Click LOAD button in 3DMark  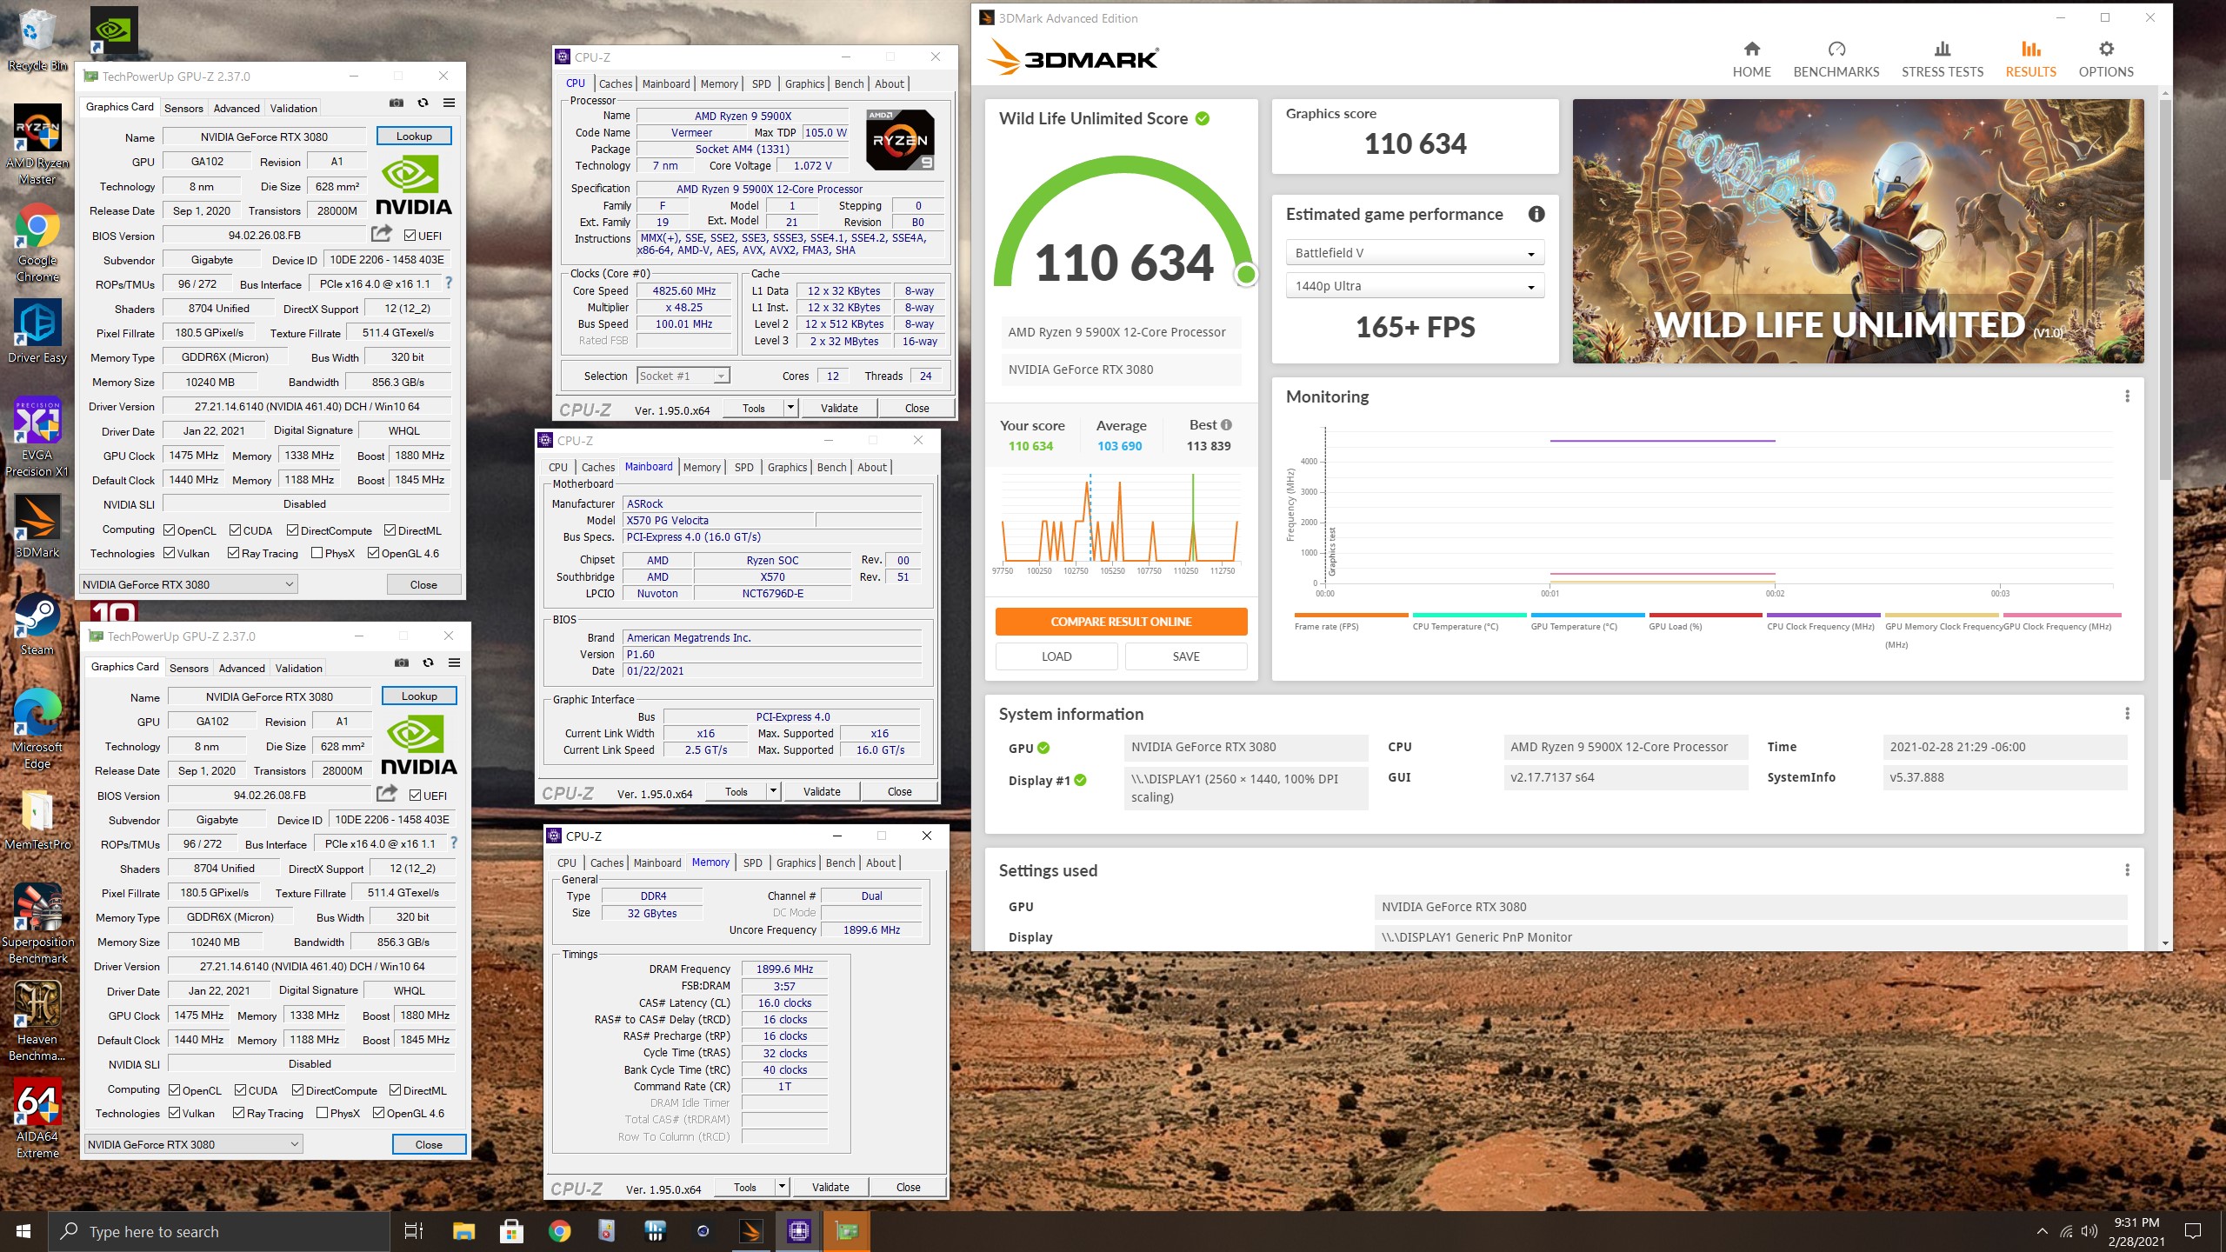(x=1056, y=656)
